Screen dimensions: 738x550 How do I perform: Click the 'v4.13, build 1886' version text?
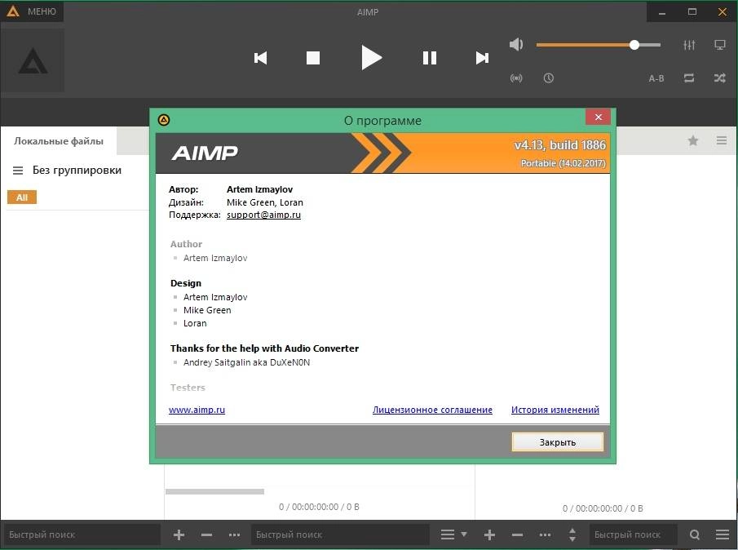(x=559, y=145)
